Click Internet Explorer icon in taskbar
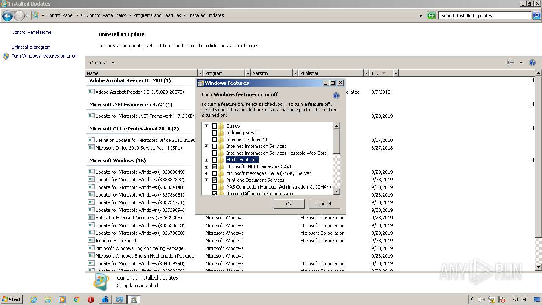Screen dimensions: 542x305 click(33, 299)
